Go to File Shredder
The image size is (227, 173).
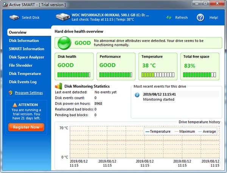pyautogui.click(x=21, y=65)
